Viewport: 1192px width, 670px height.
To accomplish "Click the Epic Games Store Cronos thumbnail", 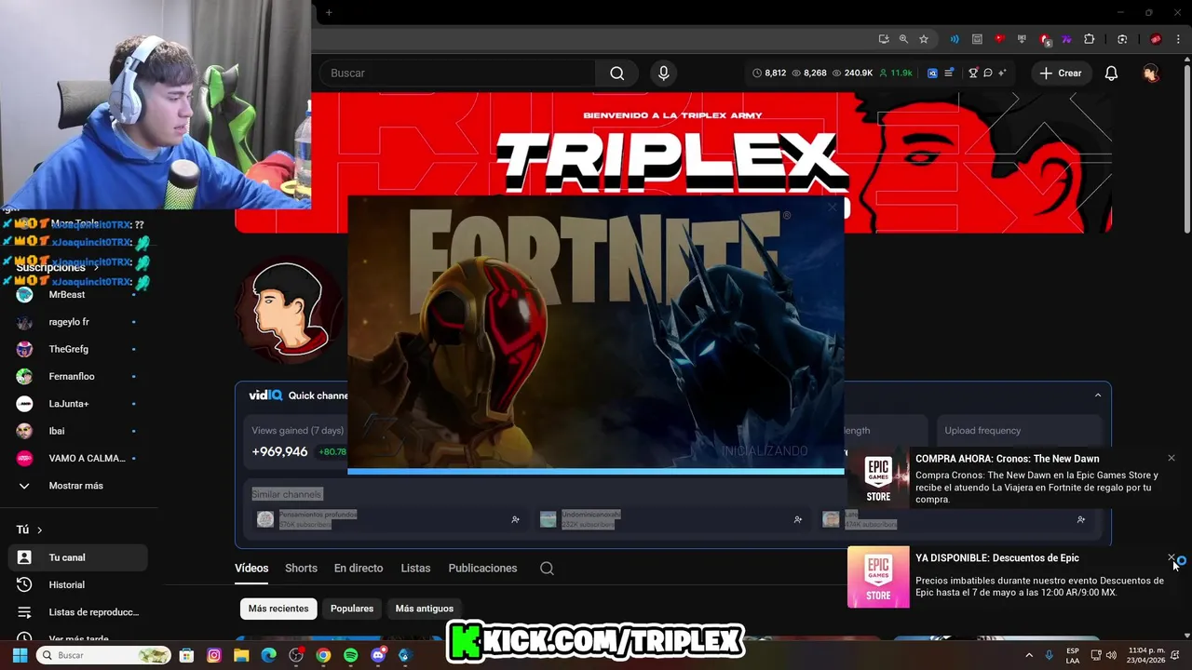I will click(878, 478).
